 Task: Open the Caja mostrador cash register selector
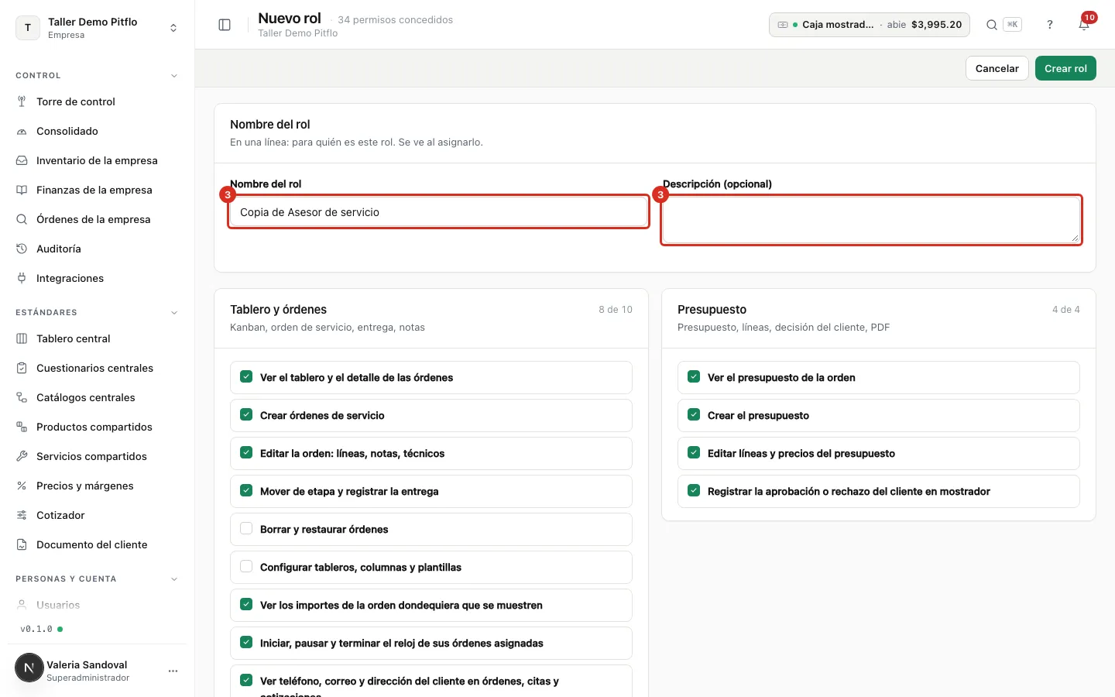click(x=869, y=25)
